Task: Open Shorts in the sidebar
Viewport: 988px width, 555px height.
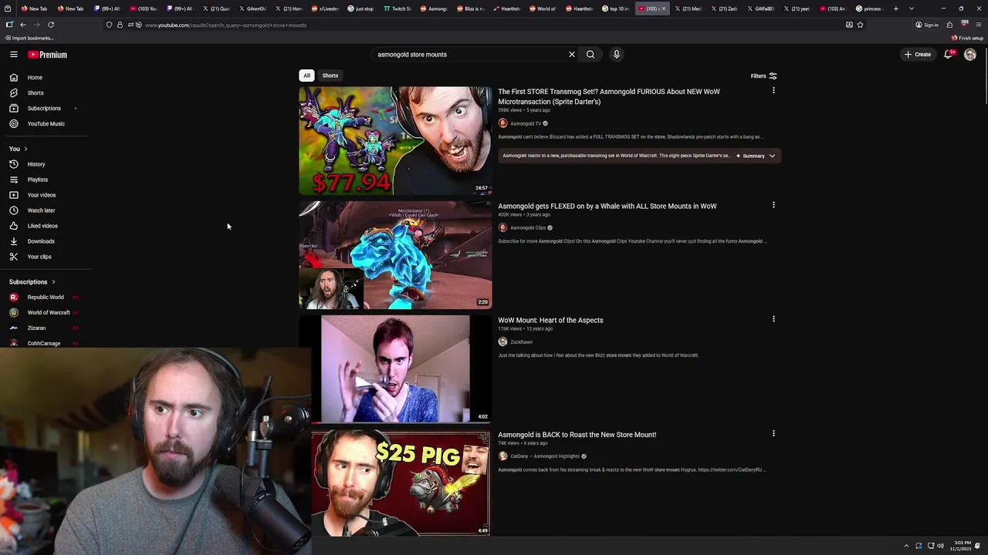Action: (36, 93)
